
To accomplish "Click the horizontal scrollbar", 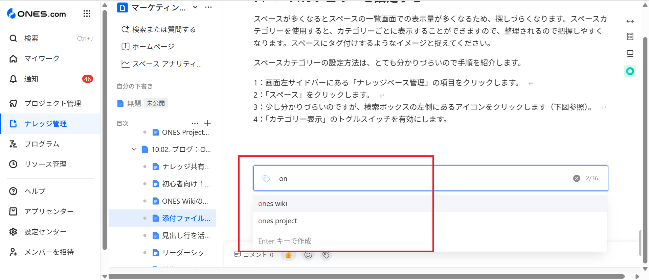I will click(366, 276).
